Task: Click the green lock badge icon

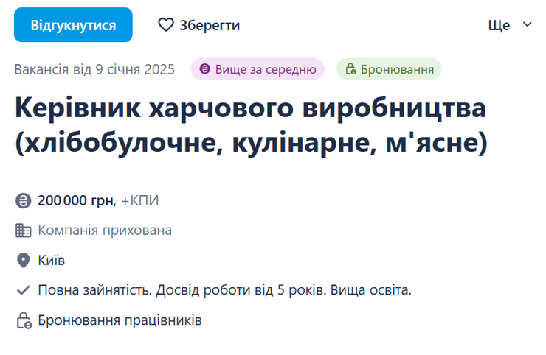Action: coord(350,69)
